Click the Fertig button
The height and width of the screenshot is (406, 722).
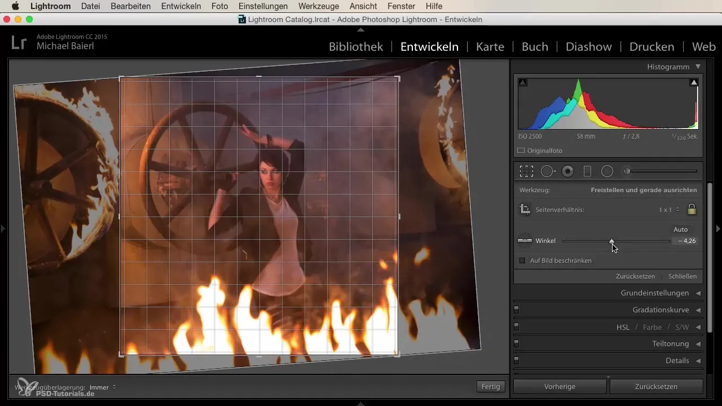click(490, 387)
